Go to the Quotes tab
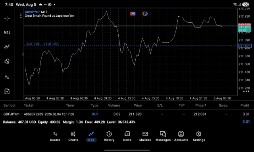Image resolution: width=254 pixels, height=152 pixels. 55,136
